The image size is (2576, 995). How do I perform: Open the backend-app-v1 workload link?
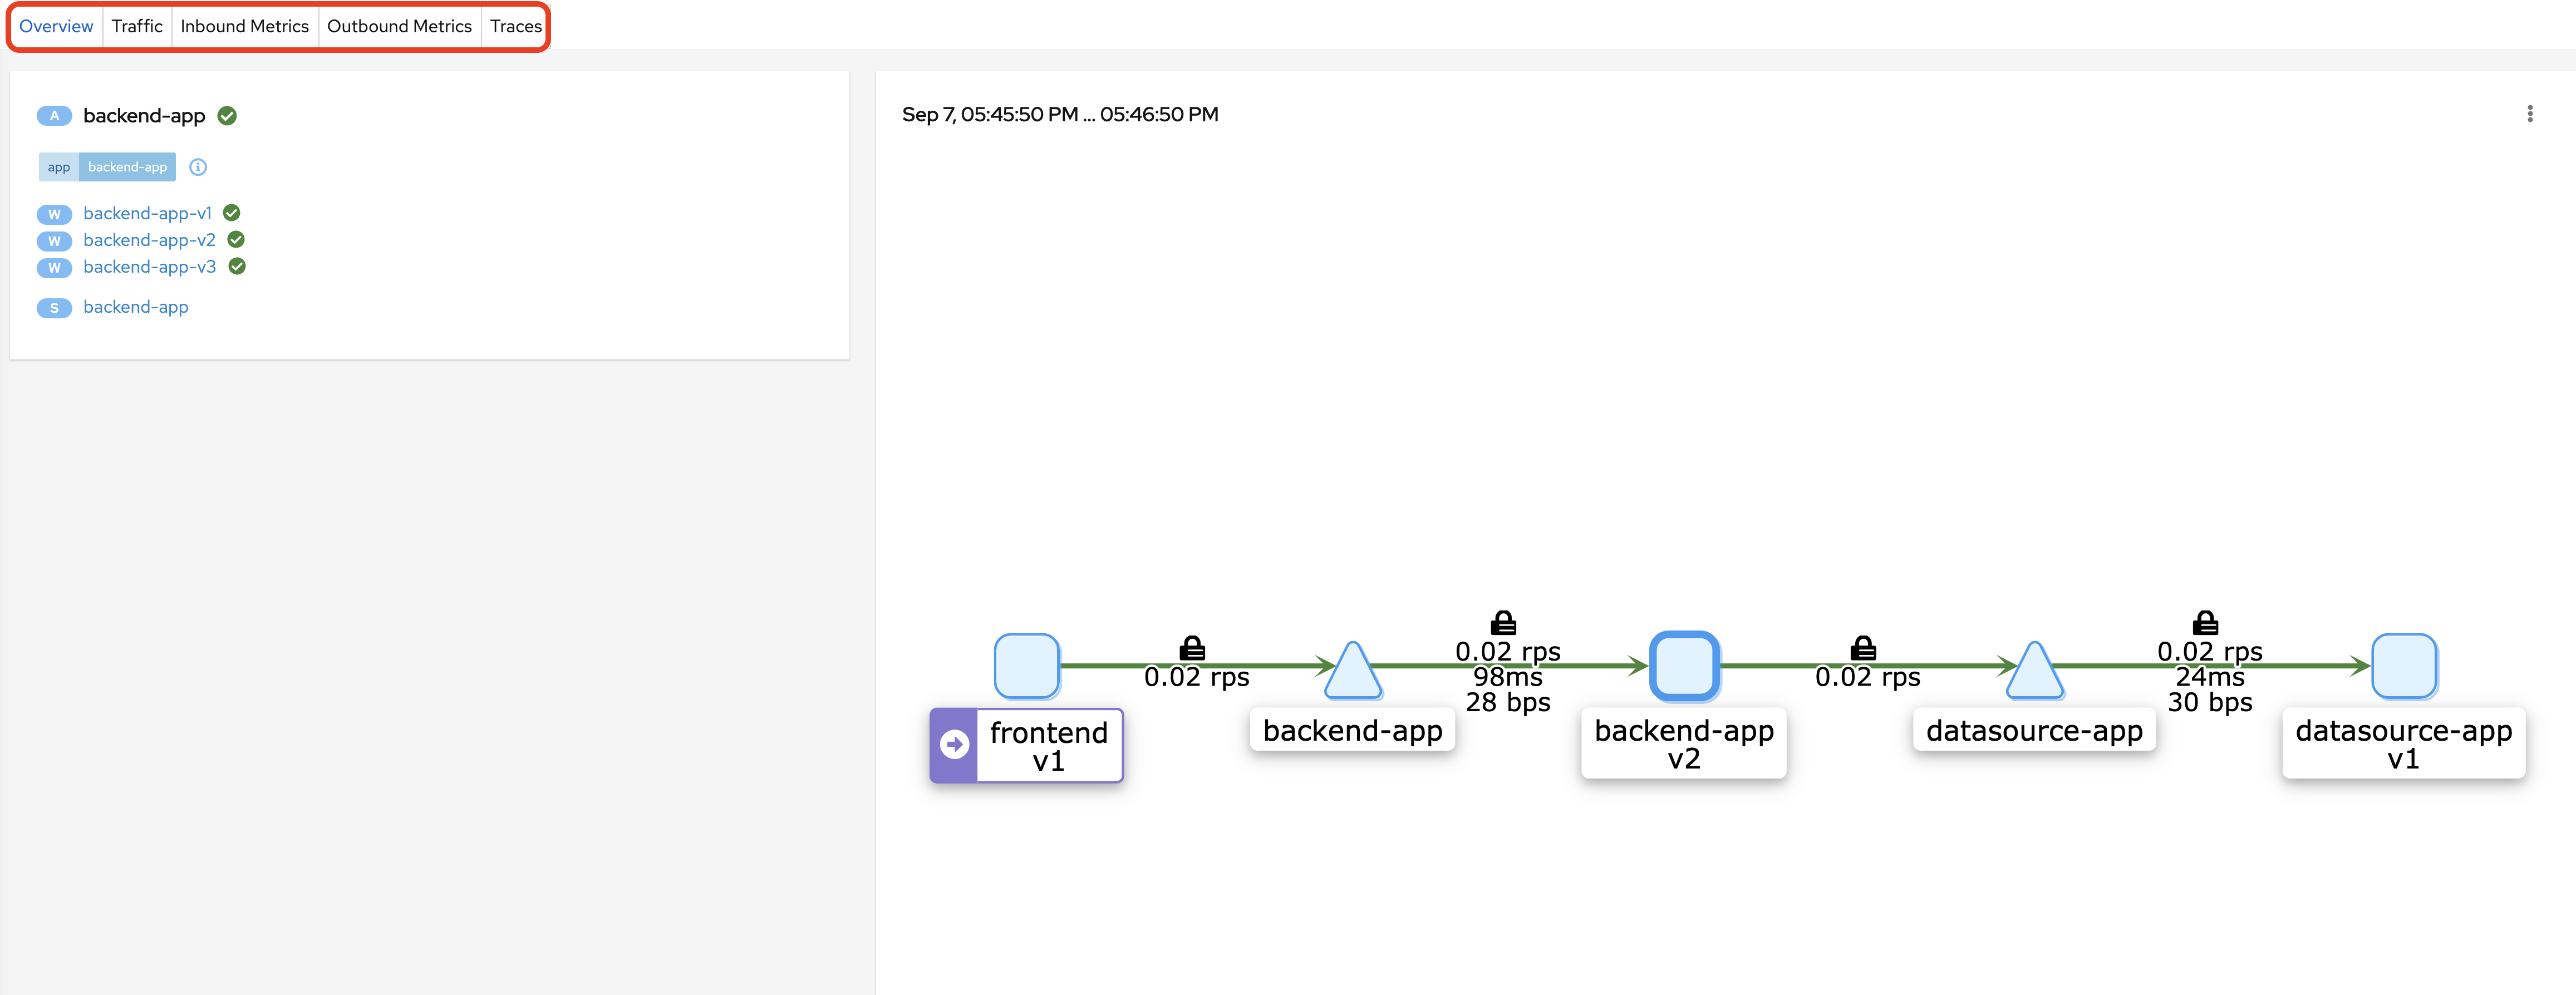(147, 213)
